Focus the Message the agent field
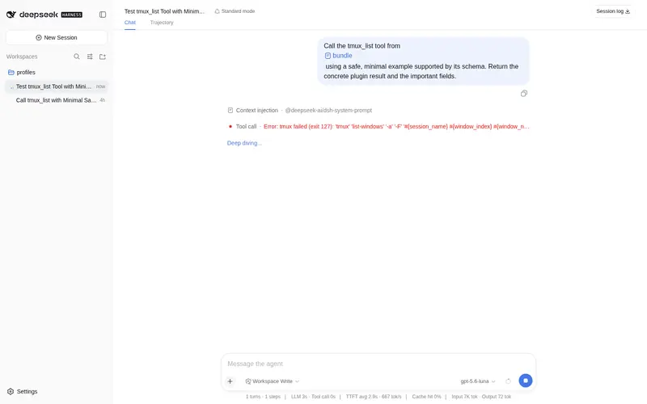647x404 pixels. pyautogui.click(x=378, y=364)
